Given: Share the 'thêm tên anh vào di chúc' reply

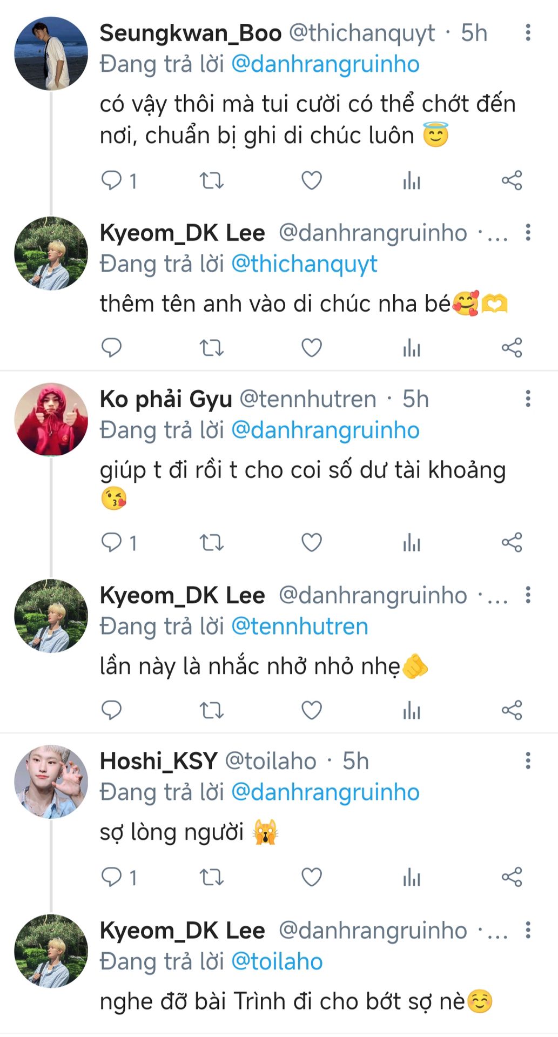Looking at the screenshot, I should pyautogui.click(x=512, y=348).
